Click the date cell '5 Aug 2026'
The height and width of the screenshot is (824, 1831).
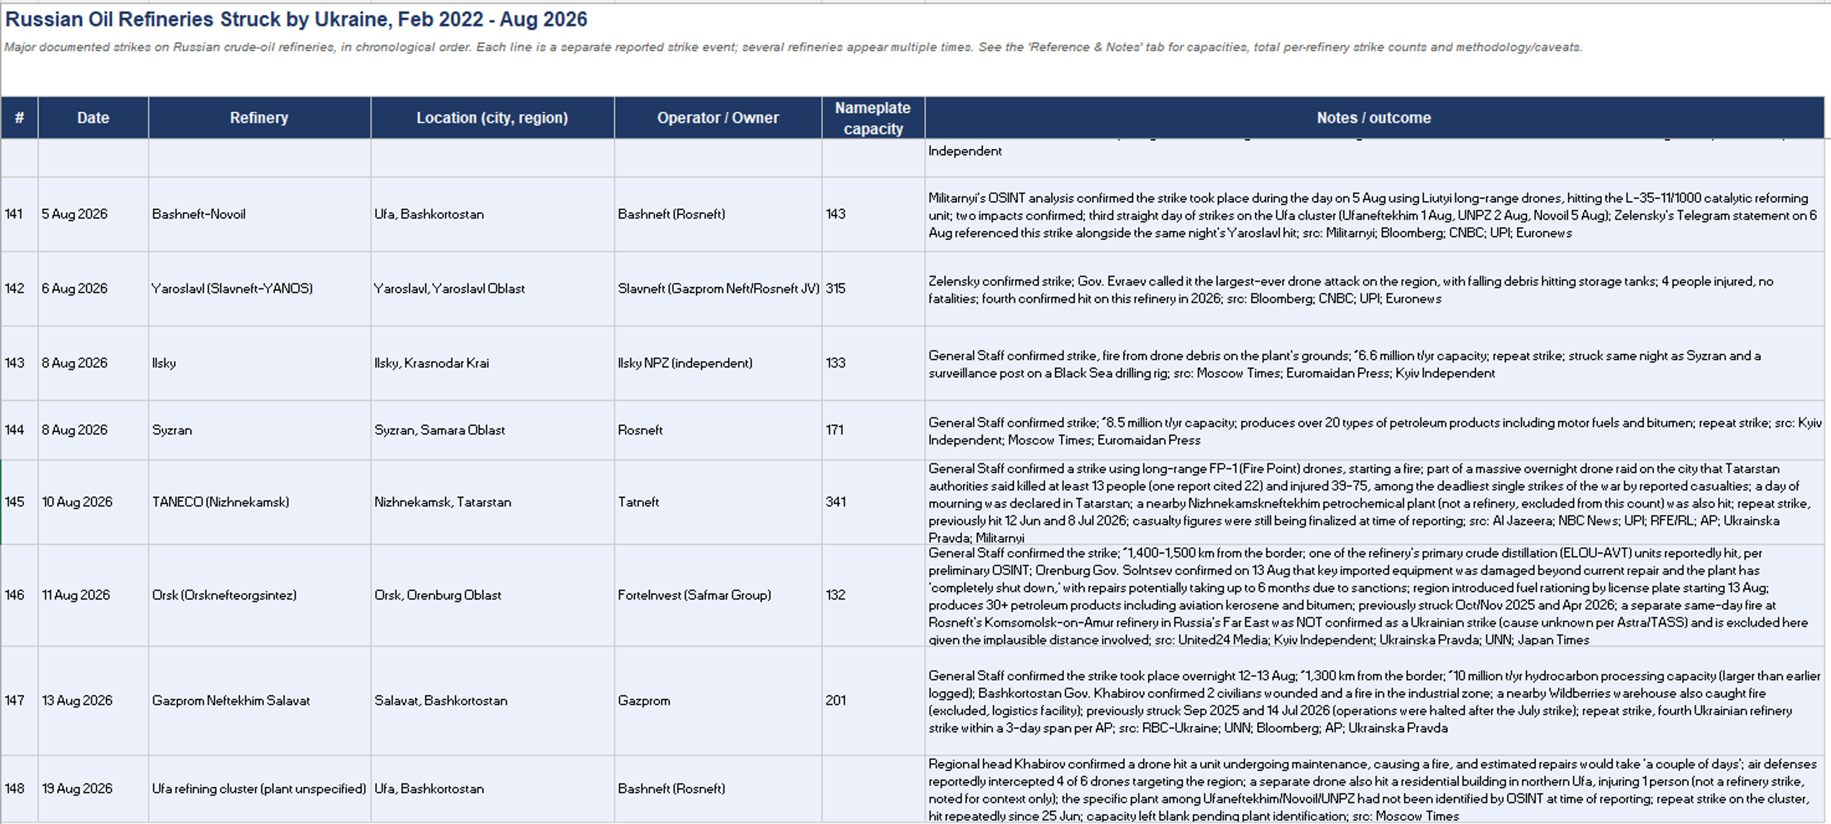pos(93,214)
